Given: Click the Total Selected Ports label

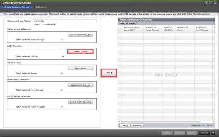Looking at the screenshot, I should tap(26, 73).
